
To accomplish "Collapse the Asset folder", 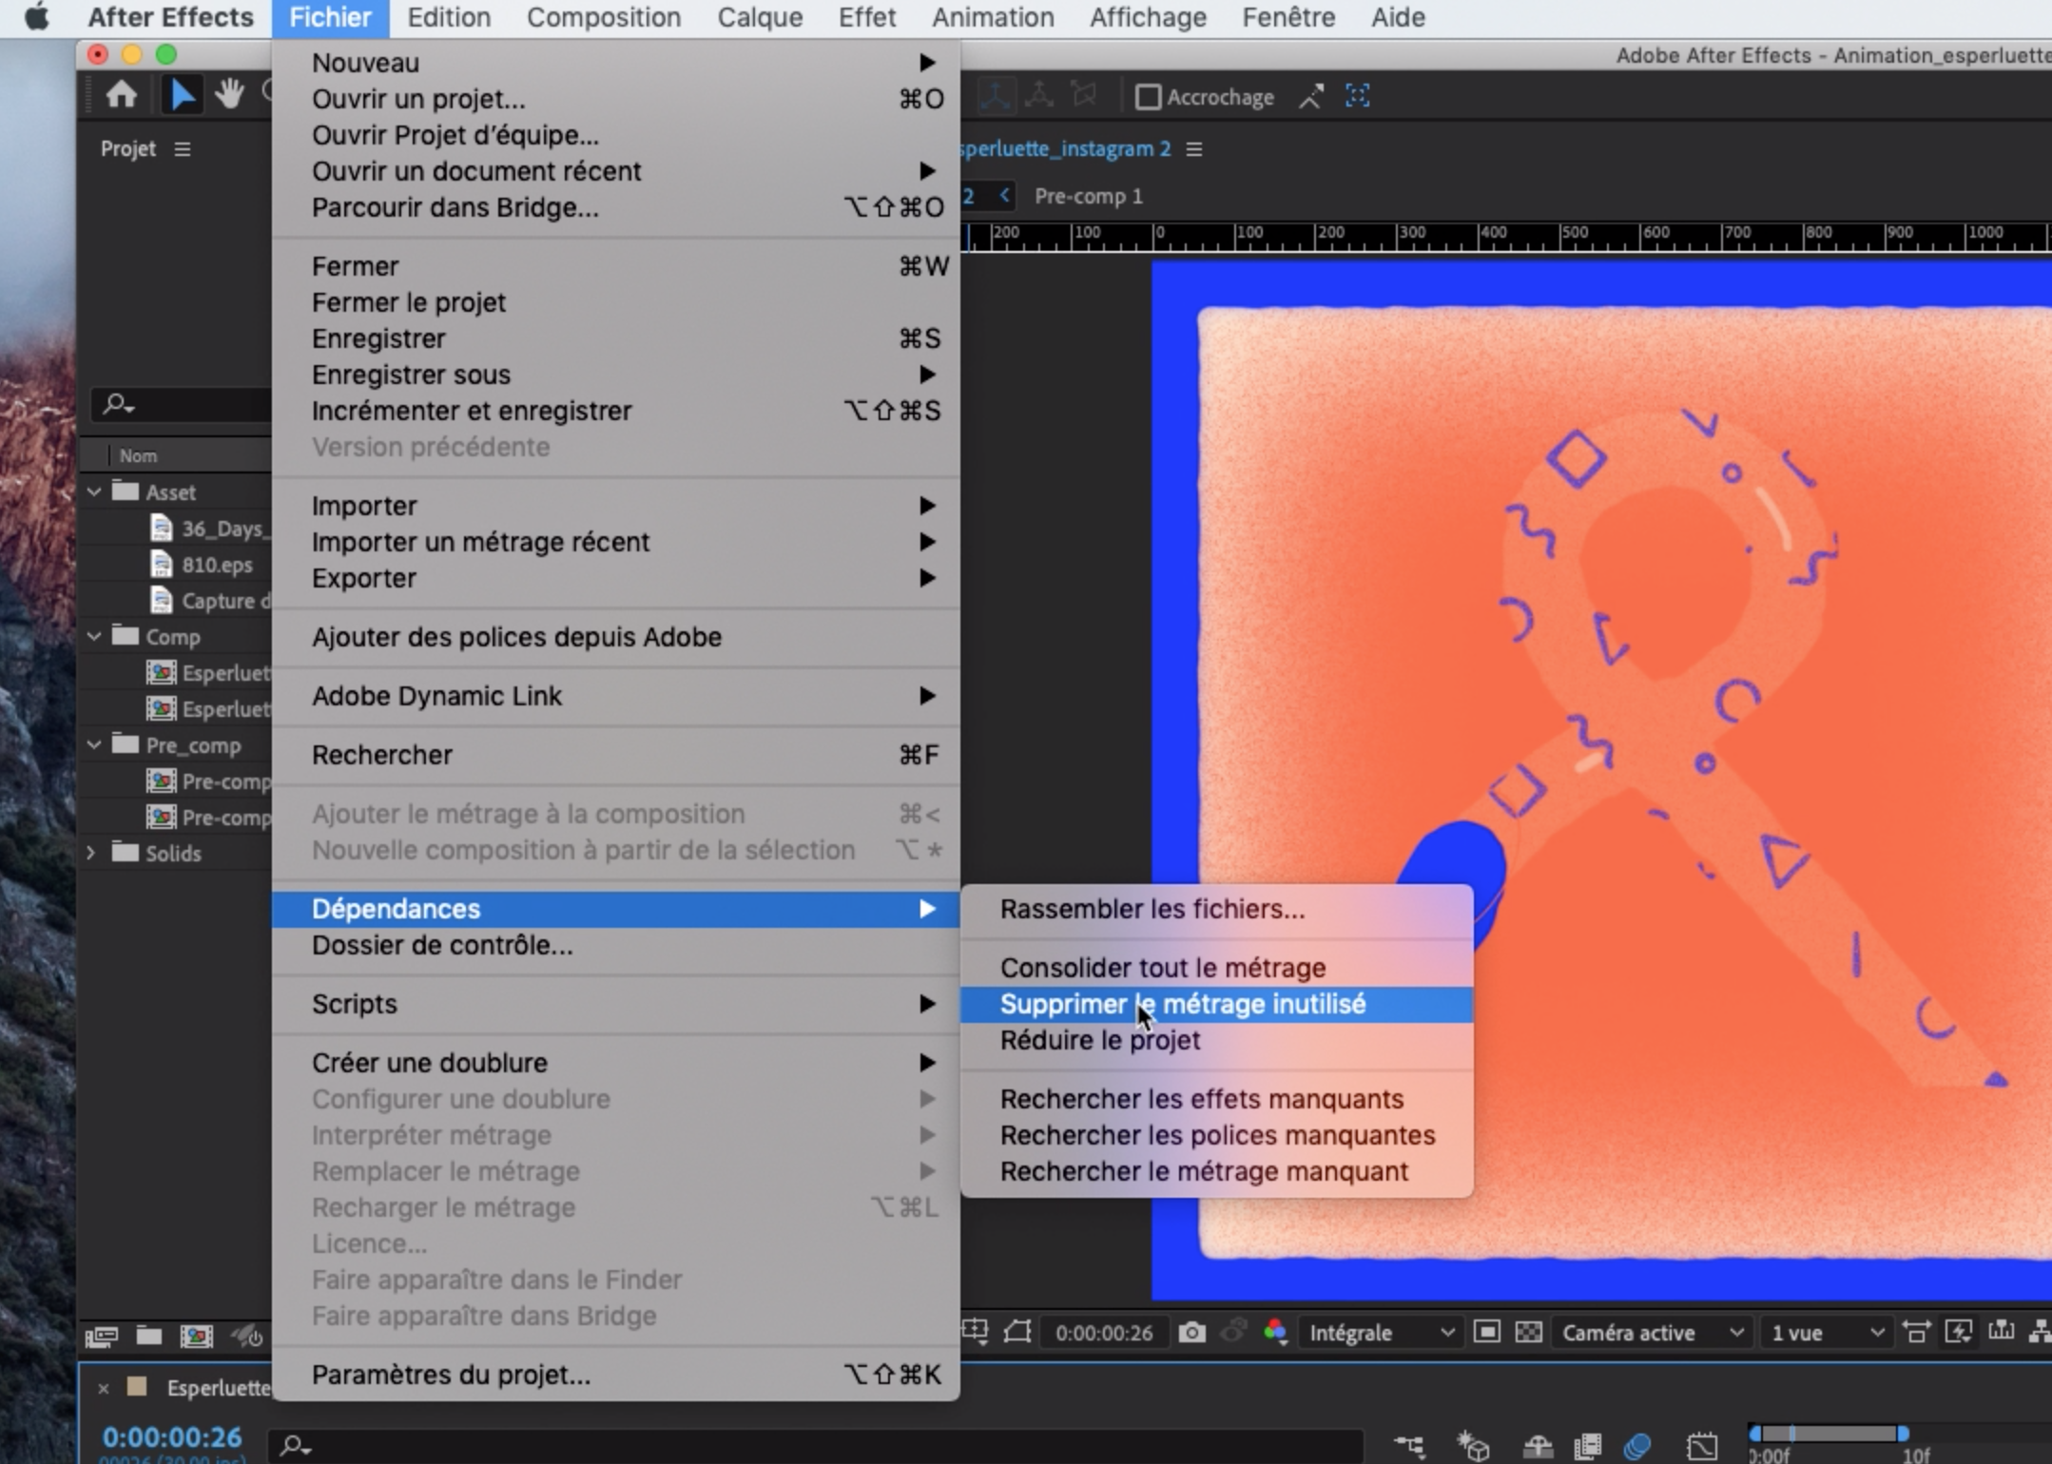I will pos(94,491).
